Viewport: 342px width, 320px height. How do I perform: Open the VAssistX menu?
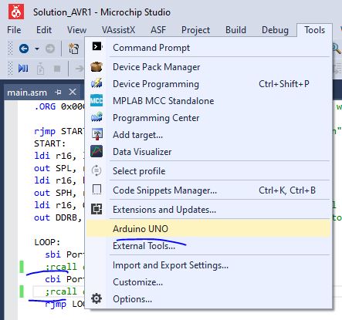[x=118, y=30]
